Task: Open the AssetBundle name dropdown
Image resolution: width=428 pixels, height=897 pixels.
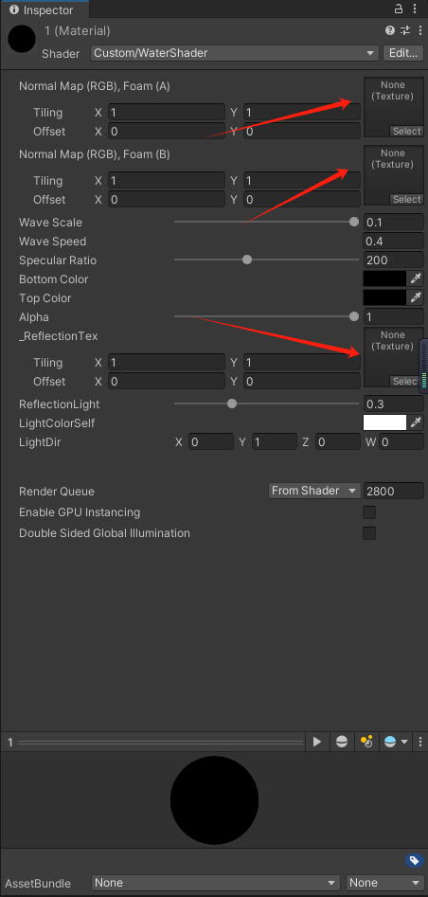Action: point(216,883)
